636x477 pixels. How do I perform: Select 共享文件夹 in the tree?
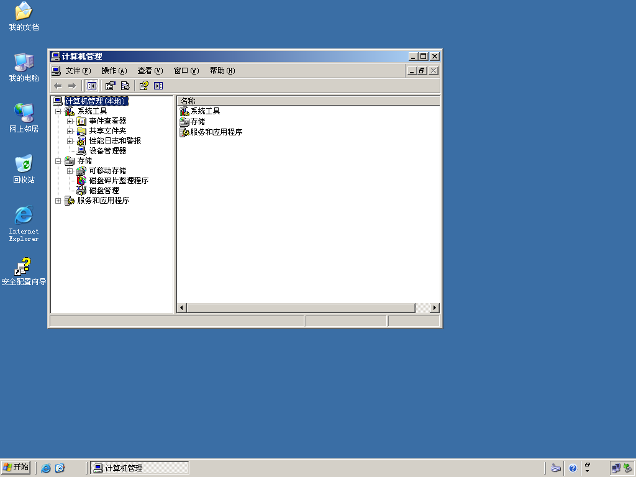pos(107,131)
